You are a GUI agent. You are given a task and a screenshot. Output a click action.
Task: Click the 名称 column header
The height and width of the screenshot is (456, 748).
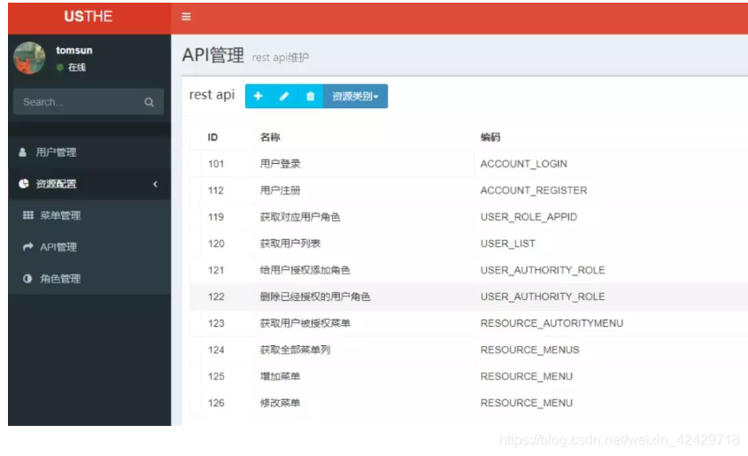point(270,137)
